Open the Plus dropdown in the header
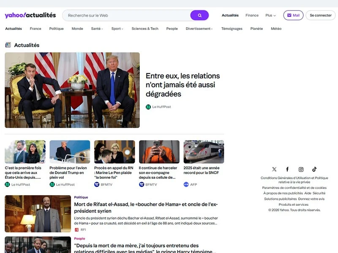The image size is (338, 253). pos(270,15)
